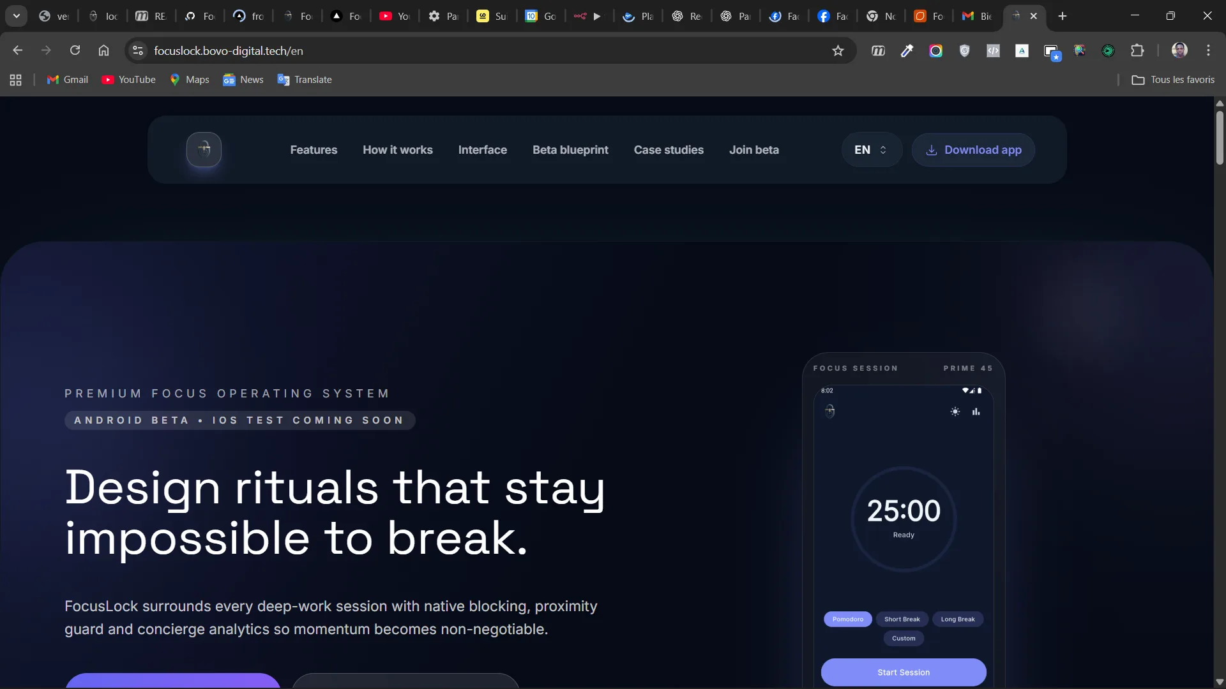Click the site information icon in address bar
Viewport: 1226px width, 689px height.
pos(137,51)
